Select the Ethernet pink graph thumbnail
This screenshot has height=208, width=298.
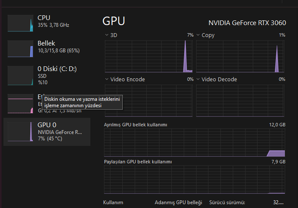[x=20, y=104]
